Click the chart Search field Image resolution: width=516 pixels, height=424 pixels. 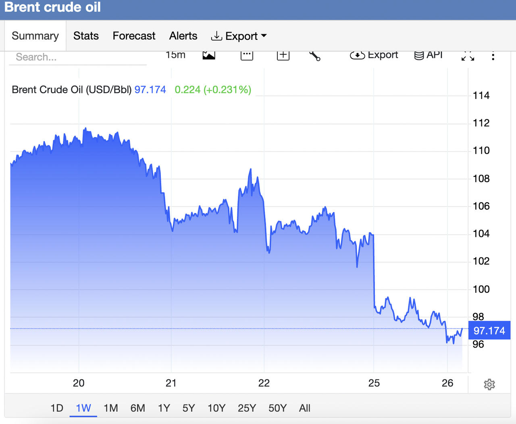coord(77,57)
